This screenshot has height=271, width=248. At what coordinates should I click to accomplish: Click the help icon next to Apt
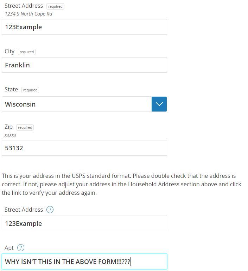[21, 248]
